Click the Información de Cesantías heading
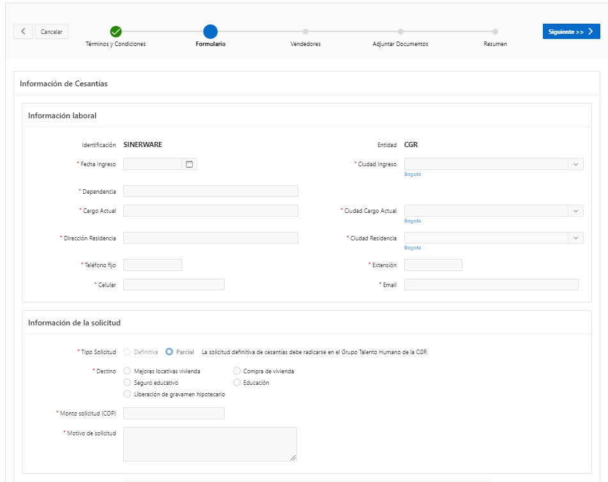The height and width of the screenshot is (482, 608). pos(64,84)
